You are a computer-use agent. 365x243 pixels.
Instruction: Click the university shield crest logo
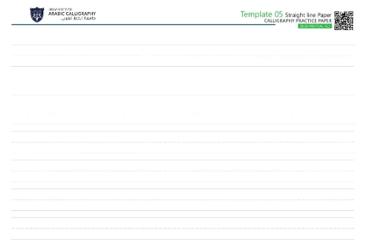point(37,15)
